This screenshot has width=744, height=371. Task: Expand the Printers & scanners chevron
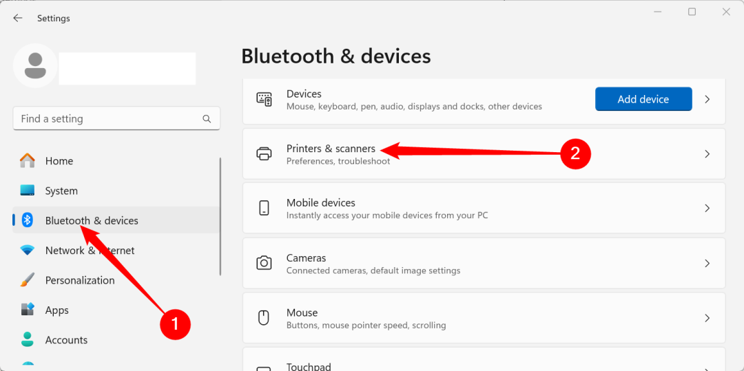pos(707,153)
